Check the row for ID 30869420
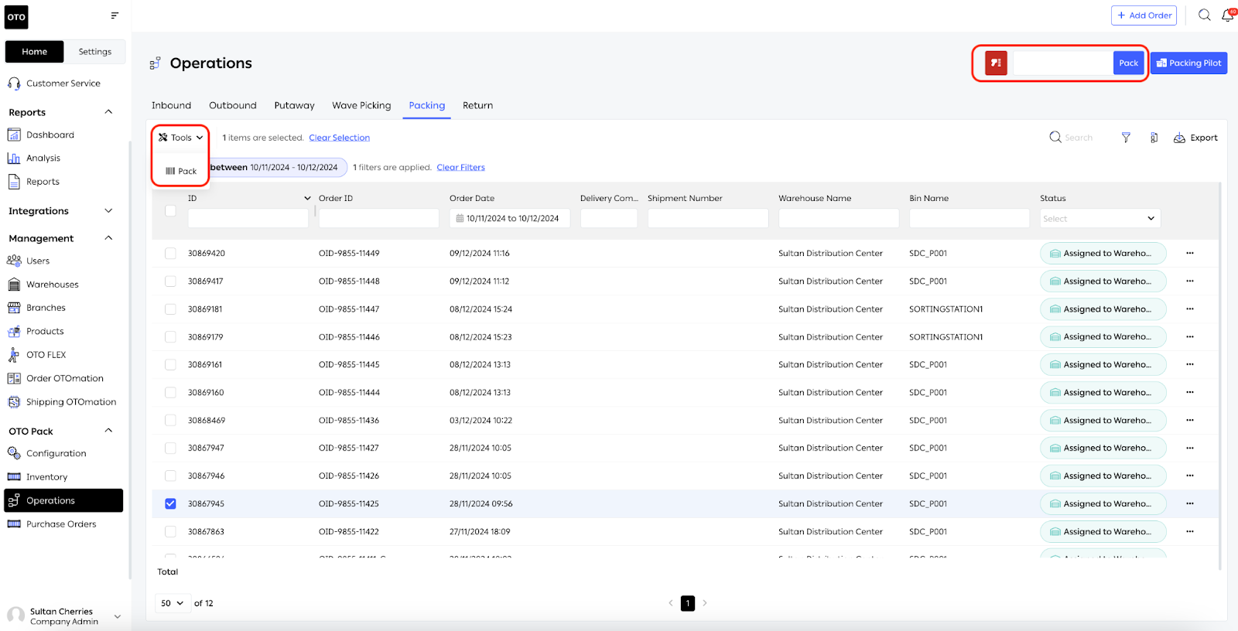The image size is (1238, 631). pos(170,254)
